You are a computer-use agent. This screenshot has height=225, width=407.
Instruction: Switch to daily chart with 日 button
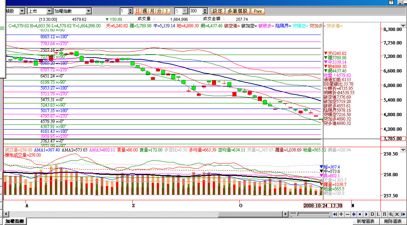[137, 11]
